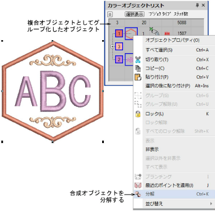
Task: Click the 選択表示 button
Action: 135,14
